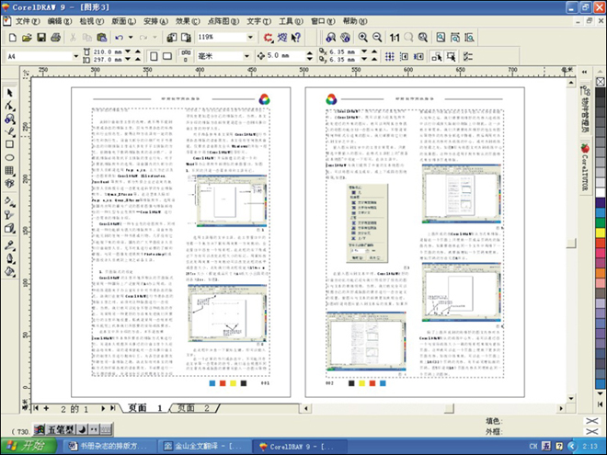
Task: Click the Save disk icon
Action: click(41, 37)
